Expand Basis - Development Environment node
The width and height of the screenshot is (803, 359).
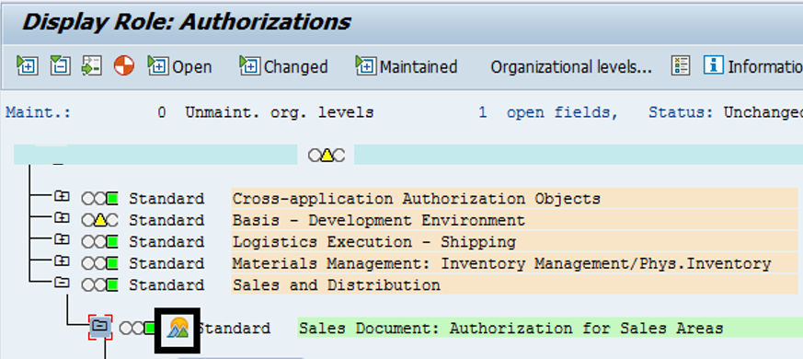click(x=62, y=217)
